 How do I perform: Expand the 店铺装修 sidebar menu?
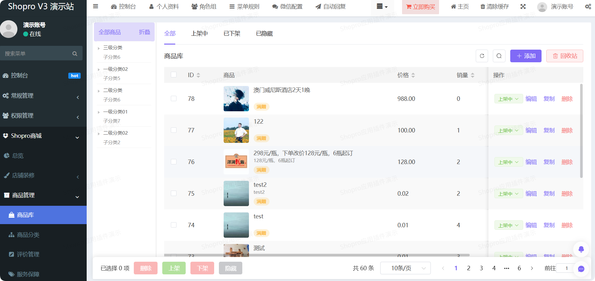(x=43, y=175)
